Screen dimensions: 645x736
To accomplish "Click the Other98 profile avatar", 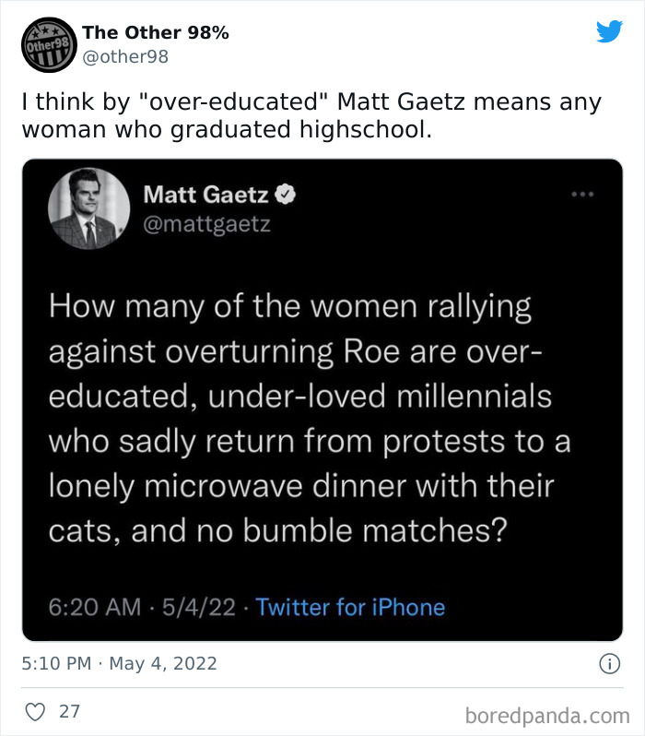I will [x=47, y=45].
